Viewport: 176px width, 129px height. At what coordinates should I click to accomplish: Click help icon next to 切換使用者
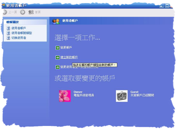pos(8,38)
